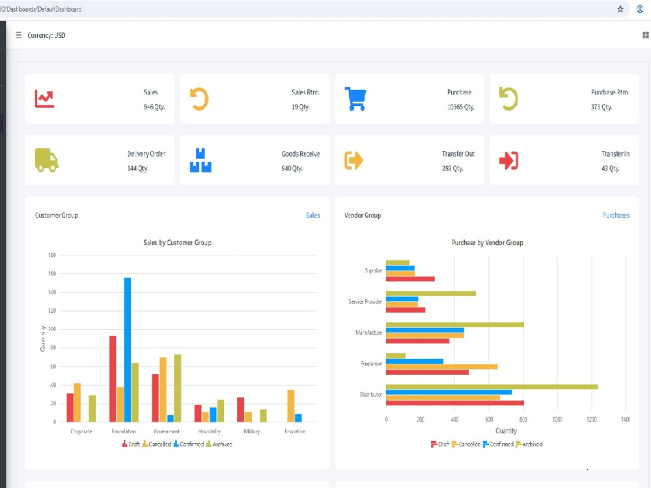651x488 pixels.
Task: Toggle Cancelled series in purchase chart legend
Action: tap(466, 444)
